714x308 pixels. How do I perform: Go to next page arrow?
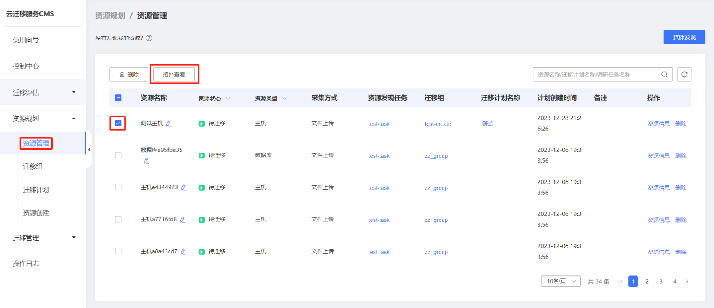pos(687,281)
